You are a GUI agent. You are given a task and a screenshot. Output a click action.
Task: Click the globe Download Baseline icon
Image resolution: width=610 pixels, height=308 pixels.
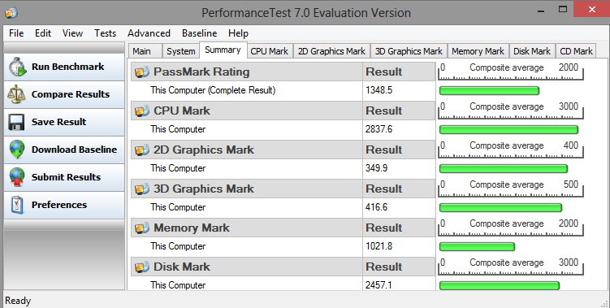point(17,150)
